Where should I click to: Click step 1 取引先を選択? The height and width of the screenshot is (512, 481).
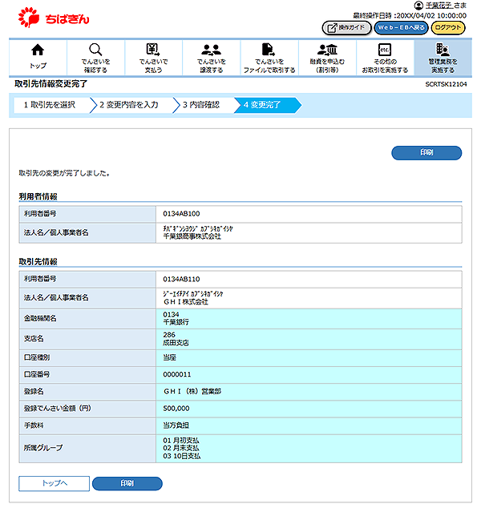coord(51,105)
